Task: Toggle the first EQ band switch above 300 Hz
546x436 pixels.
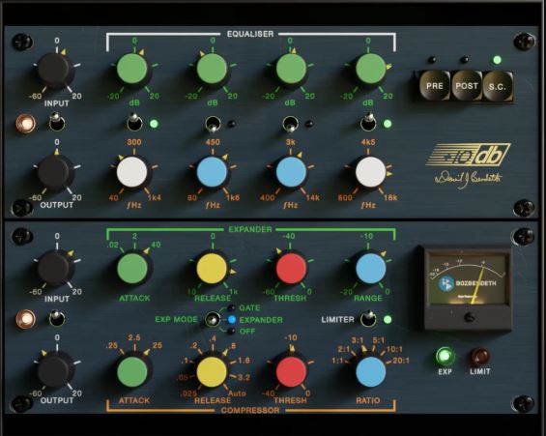Action: (134, 123)
